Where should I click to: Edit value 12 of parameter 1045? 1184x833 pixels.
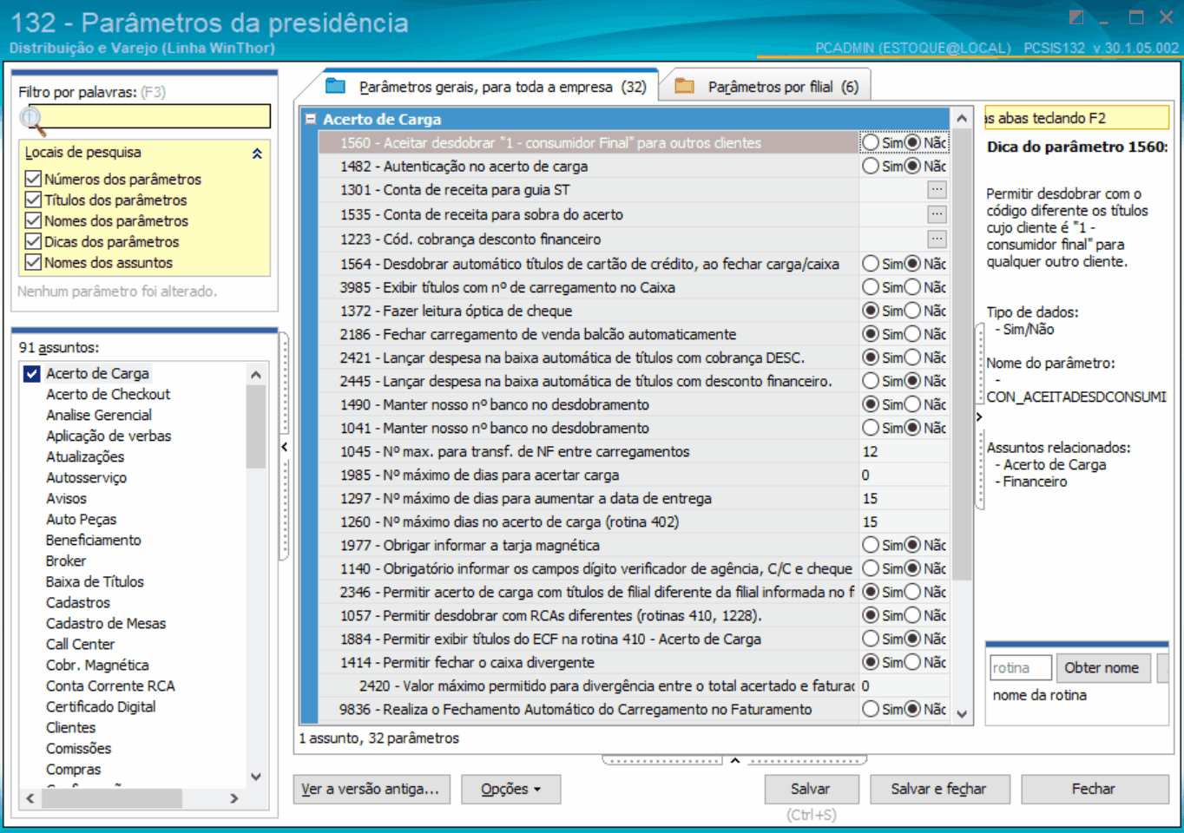coord(903,451)
